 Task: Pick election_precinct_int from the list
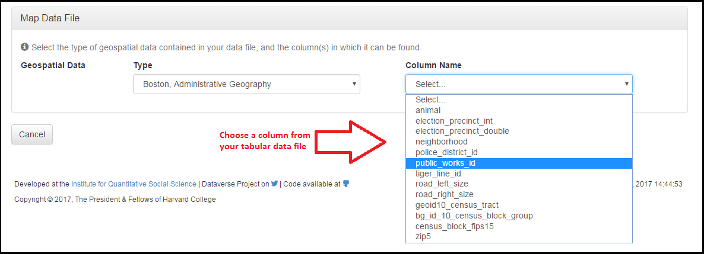[519, 121]
